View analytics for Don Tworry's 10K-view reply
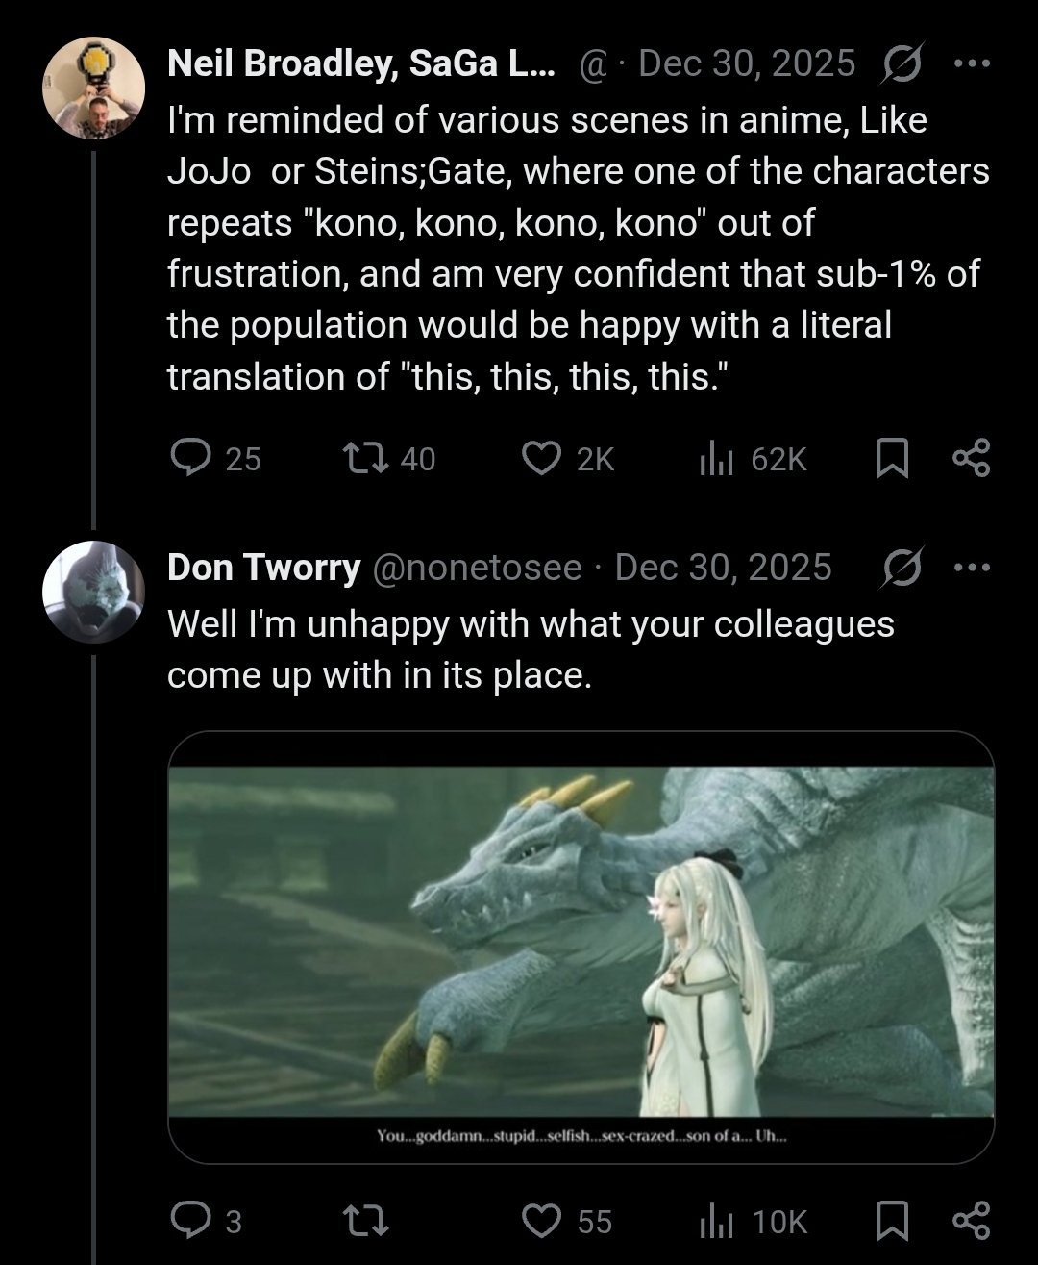 (716, 1221)
